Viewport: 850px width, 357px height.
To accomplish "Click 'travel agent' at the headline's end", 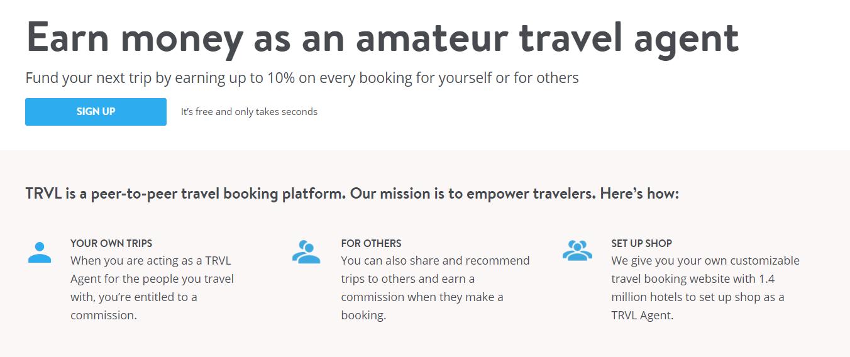I will (x=629, y=37).
